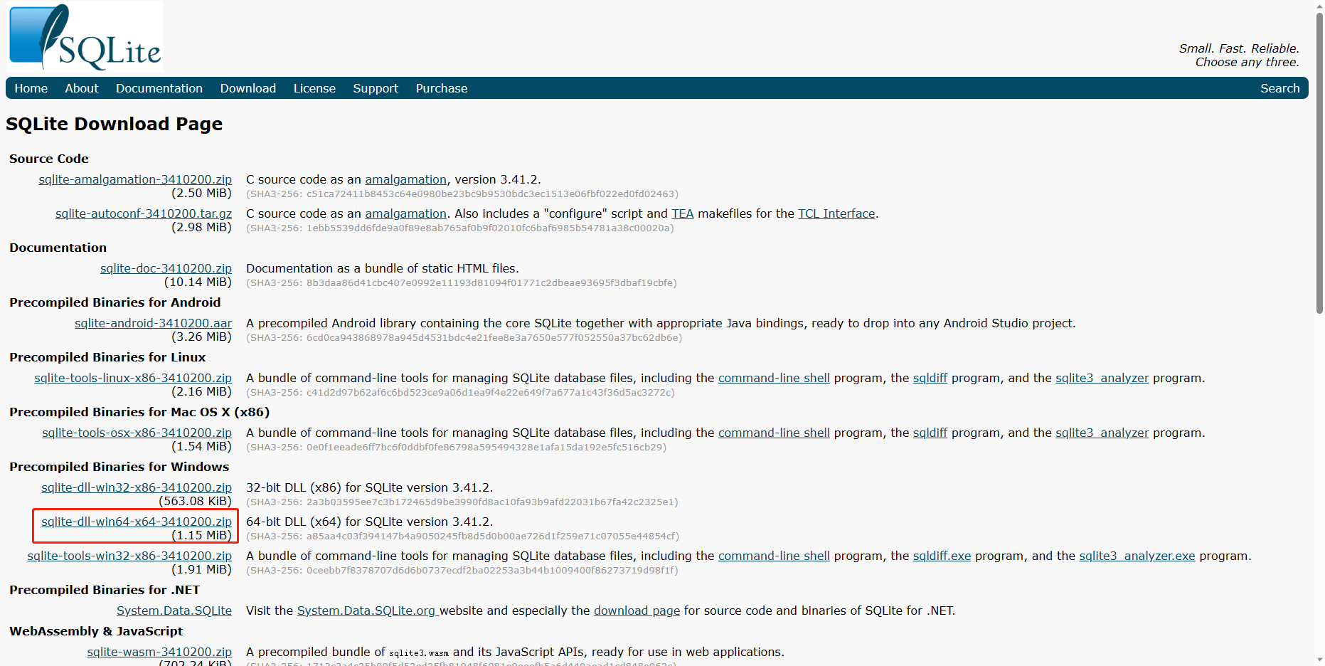Download sqlite-doc-3410200.zip
The width and height of the screenshot is (1325, 666).
click(x=166, y=268)
